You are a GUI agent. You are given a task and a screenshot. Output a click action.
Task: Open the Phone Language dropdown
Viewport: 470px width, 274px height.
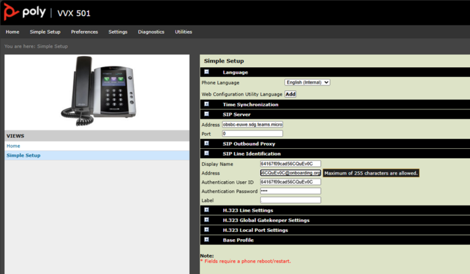point(307,82)
